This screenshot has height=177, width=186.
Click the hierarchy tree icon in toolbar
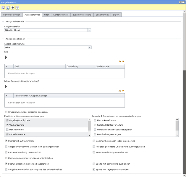pyautogui.click(x=17, y=7)
